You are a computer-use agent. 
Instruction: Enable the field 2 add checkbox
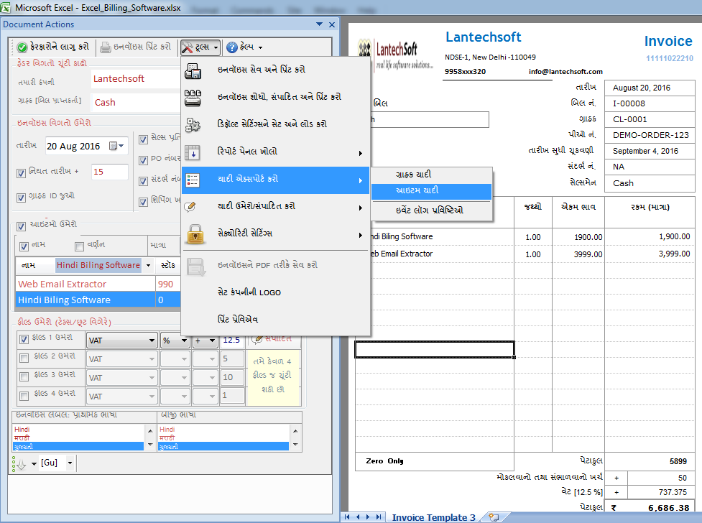coord(24,358)
